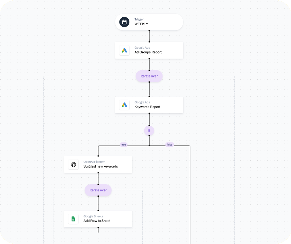Click the 'Google Ads' label above Ad Groups Report
The image size is (291, 244).
142,48
